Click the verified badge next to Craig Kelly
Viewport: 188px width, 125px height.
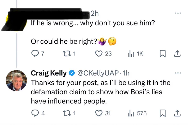click(72, 73)
